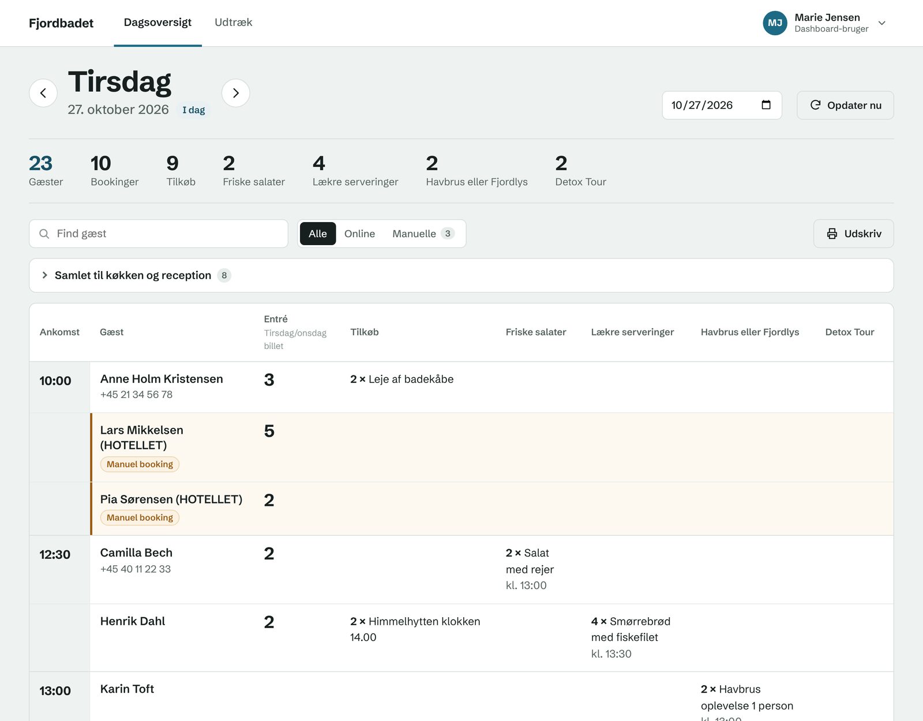Screen dimensions: 923x721
Task: Switch to Dagsoversigt tab
Action: coord(157,22)
